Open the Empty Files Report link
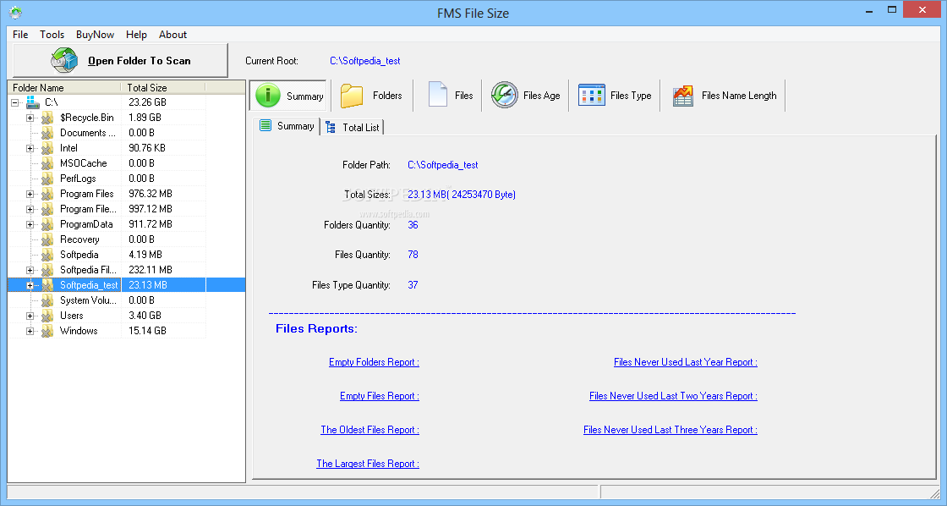947x506 pixels. point(380,396)
